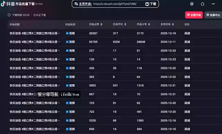Click video icon in row with 28387 likes
The image size is (222, 134).
(67, 33)
